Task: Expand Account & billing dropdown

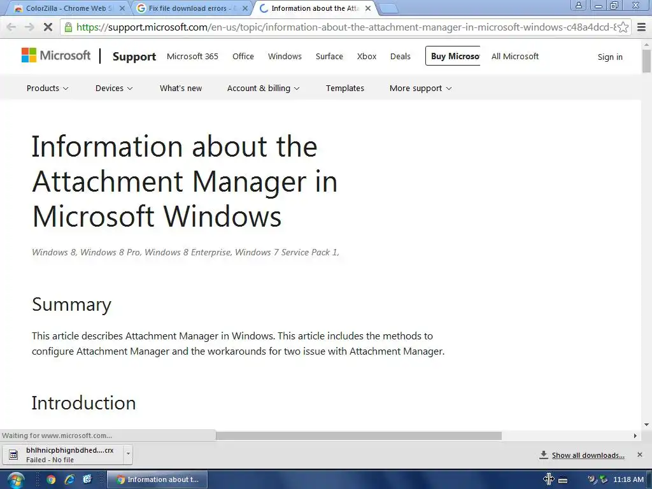Action: [x=263, y=88]
